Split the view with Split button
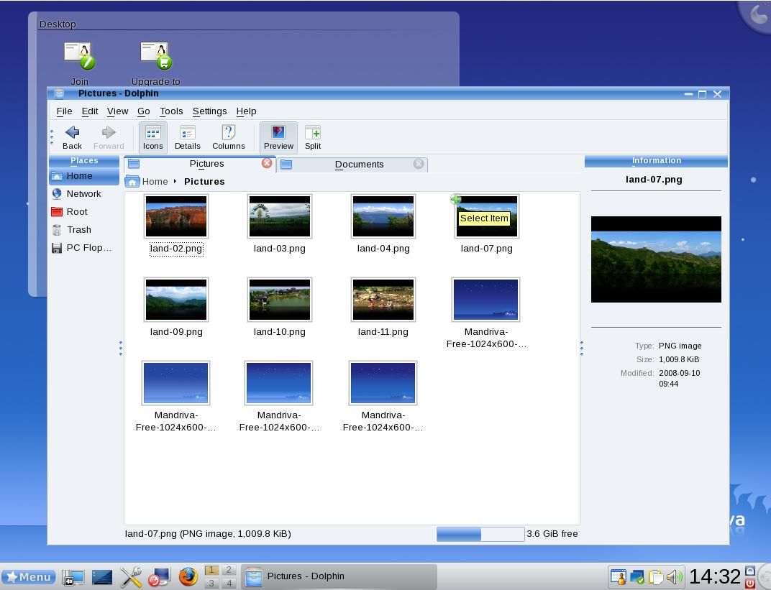 point(313,137)
